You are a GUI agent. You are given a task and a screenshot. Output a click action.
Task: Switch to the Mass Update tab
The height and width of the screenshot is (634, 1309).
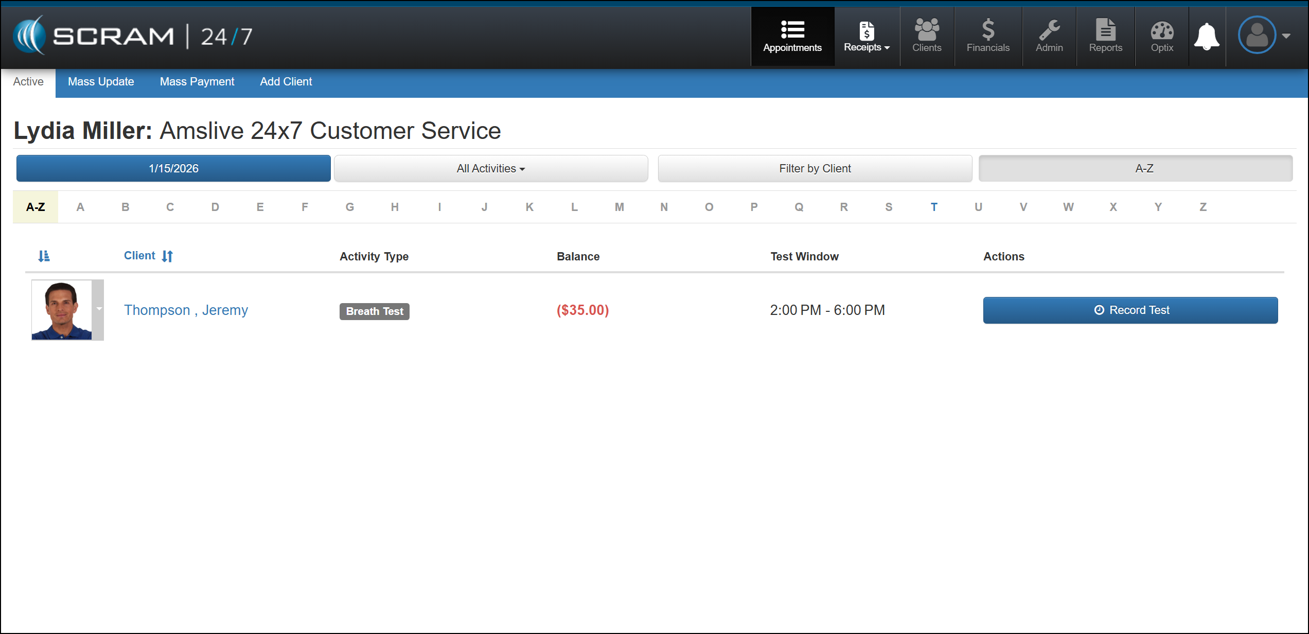101,81
